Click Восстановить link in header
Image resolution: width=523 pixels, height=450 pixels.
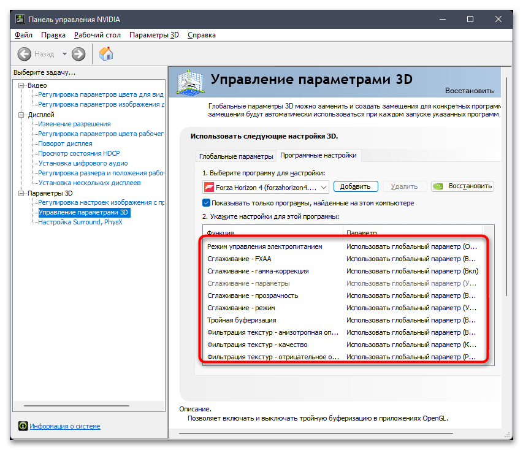click(469, 91)
